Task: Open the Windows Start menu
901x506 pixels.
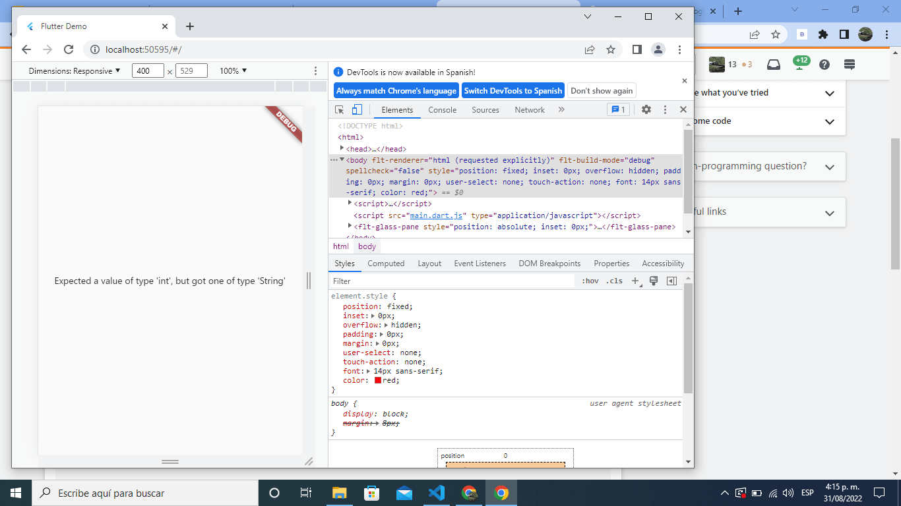Action: 16,493
